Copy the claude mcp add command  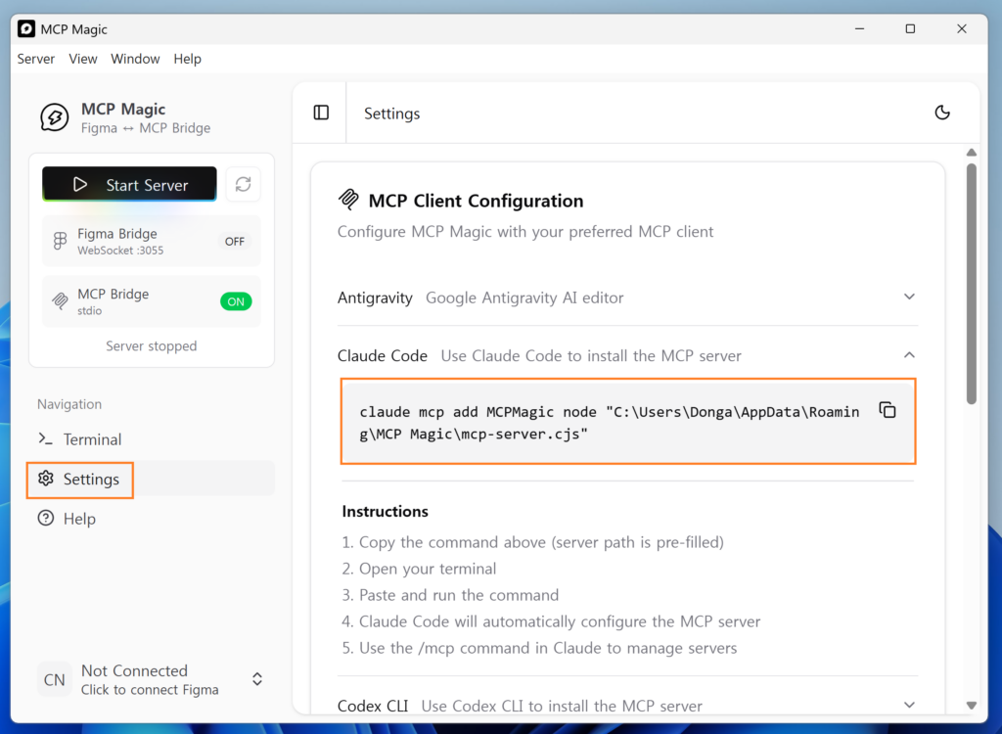[887, 410]
